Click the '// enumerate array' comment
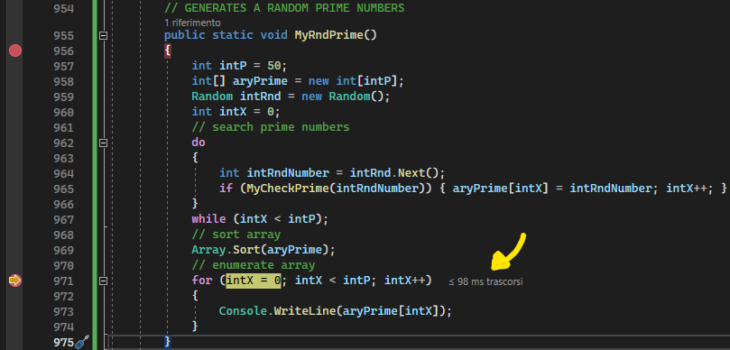The width and height of the screenshot is (730, 350). (254, 265)
